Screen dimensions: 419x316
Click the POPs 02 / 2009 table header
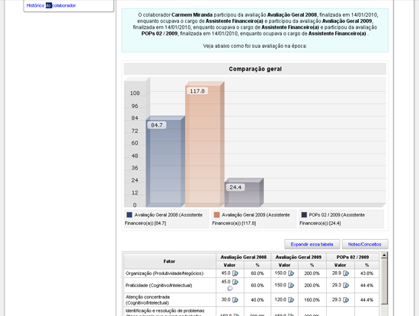click(353, 257)
